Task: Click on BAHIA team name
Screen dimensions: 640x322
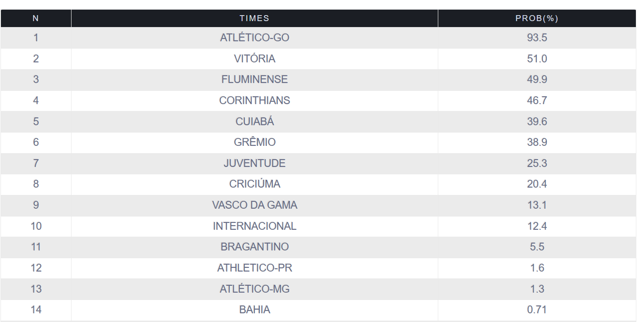Action: [x=254, y=310]
